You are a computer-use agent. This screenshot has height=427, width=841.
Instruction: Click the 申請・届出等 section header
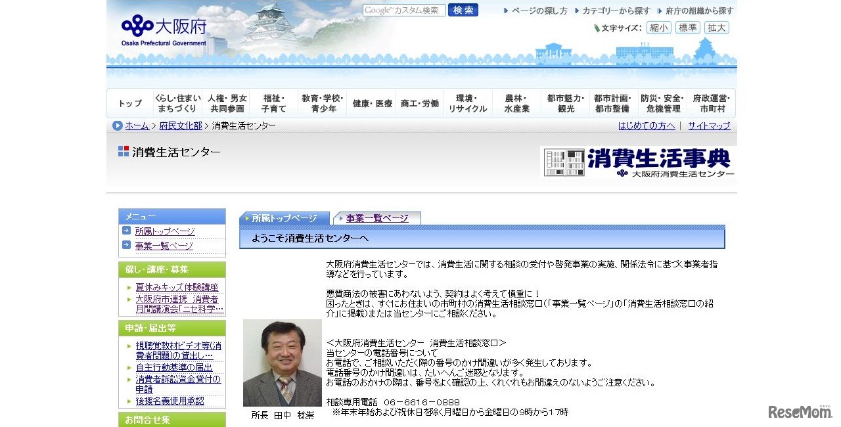172,327
